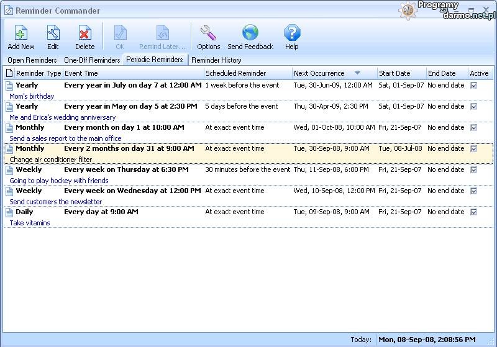Click the Next Occurrence sort arrow
Image resolution: width=497 pixels, height=347 pixels.
[357, 73]
